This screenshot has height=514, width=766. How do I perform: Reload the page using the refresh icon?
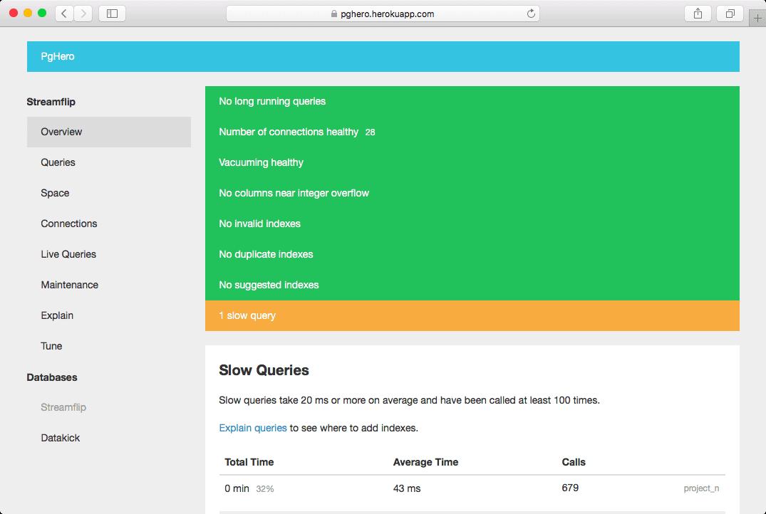530,14
